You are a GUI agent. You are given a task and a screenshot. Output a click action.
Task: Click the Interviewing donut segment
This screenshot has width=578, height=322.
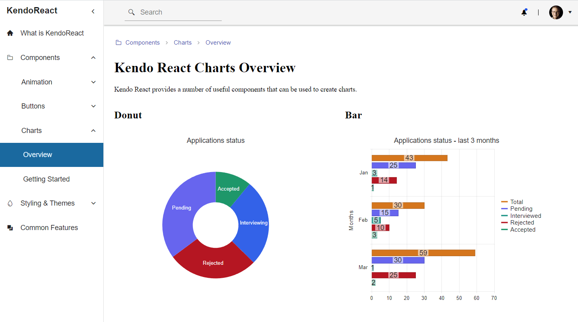(253, 223)
